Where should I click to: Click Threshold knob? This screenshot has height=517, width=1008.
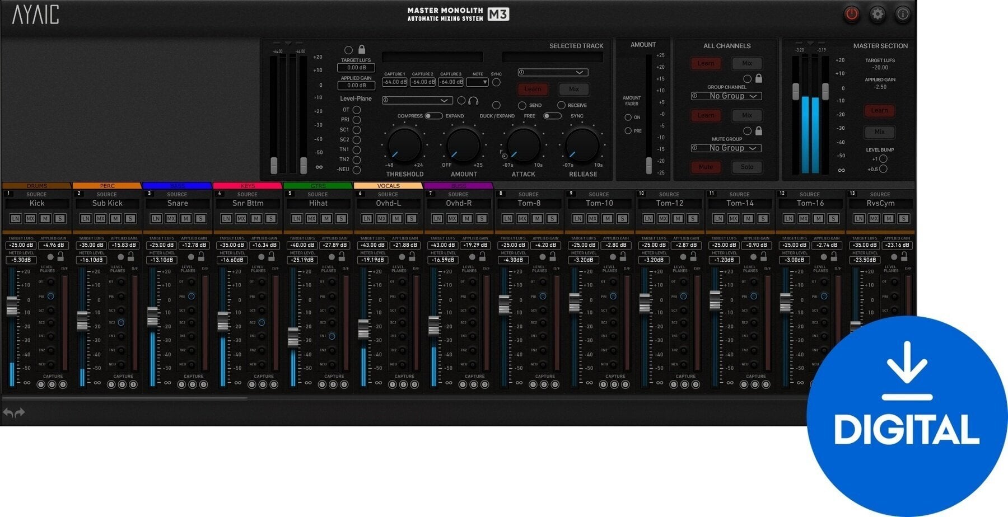pyautogui.click(x=404, y=145)
